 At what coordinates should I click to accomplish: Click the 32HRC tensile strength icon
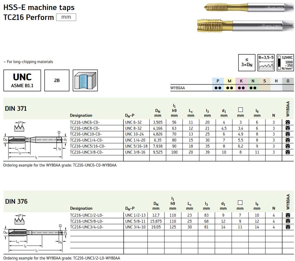[x=285, y=63]
